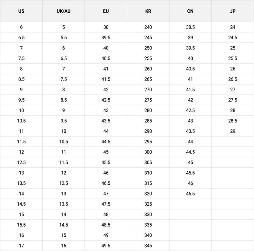254x251 pixels.
Task: Click the KR column header
Action: 148,11
